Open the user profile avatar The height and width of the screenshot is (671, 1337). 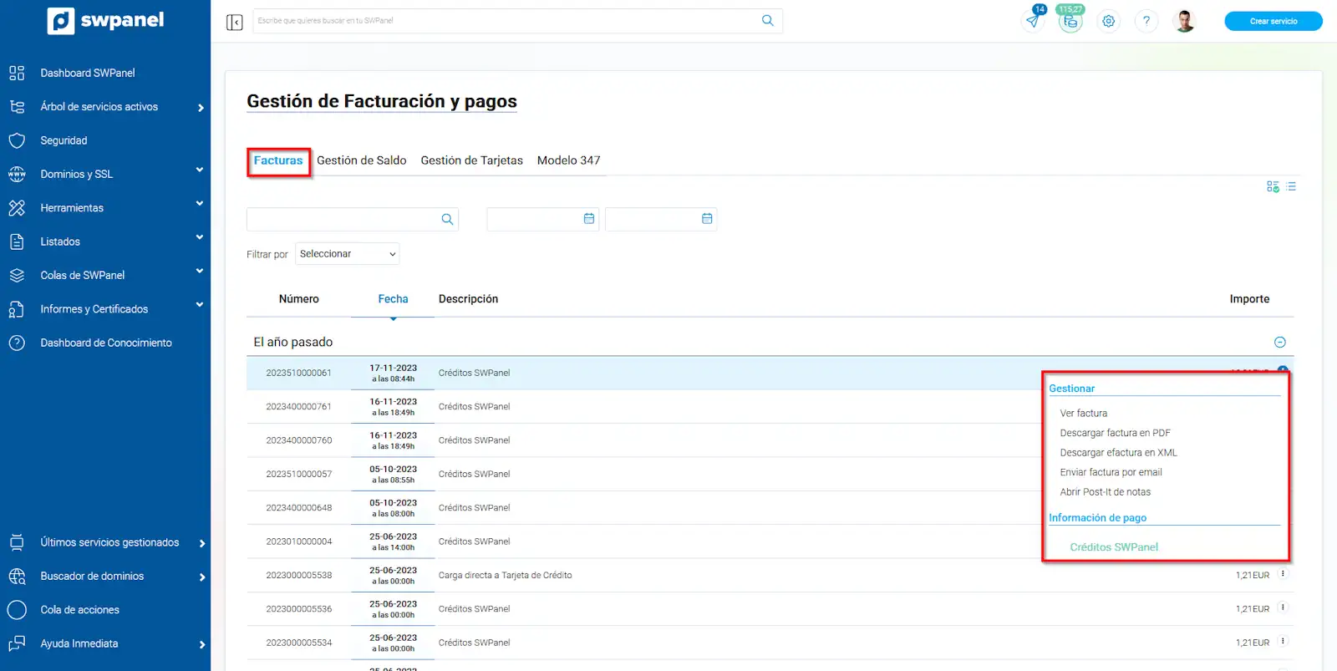pyautogui.click(x=1184, y=21)
